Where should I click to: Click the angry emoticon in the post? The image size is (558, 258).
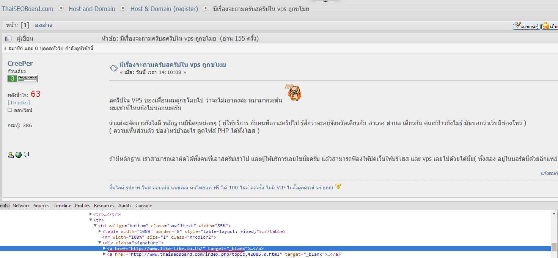[x=292, y=93]
